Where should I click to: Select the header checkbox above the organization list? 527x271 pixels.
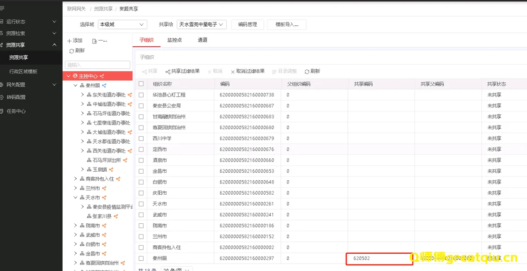pyautogui.click(x=141, y=83)
